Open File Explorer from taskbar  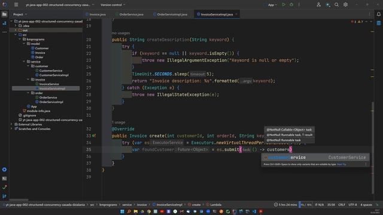(136, 211)
